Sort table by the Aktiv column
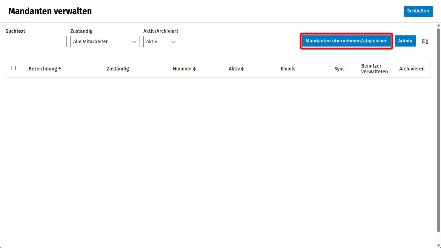Screen dimensions: 441x248 (236, 69)
